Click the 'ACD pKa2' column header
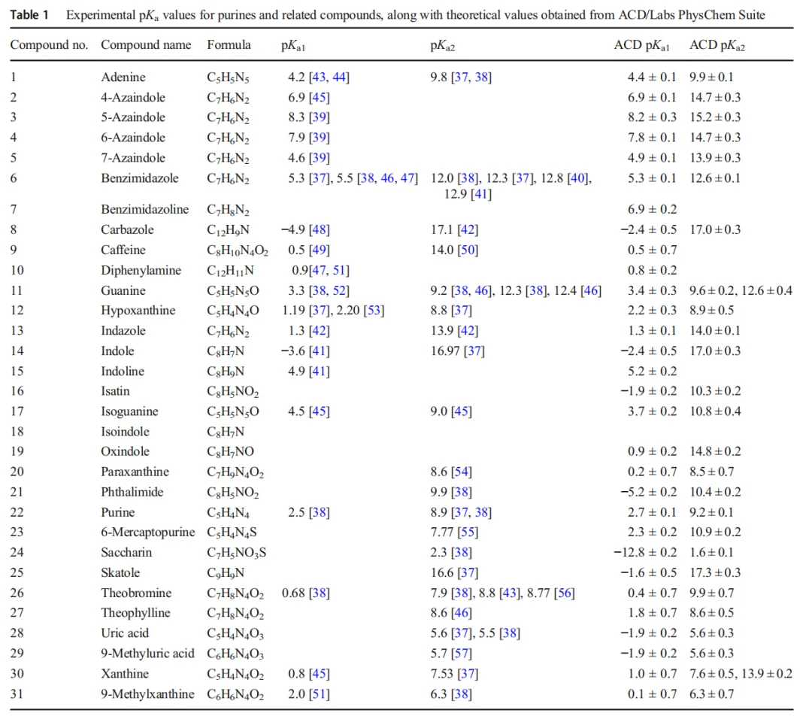This screenshot has height=716, width=812. click(717, 46)
